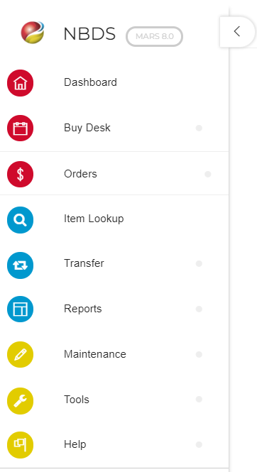Expand the Reports submenu dot
The image size is (257, 472).
[x=199, y=309]
